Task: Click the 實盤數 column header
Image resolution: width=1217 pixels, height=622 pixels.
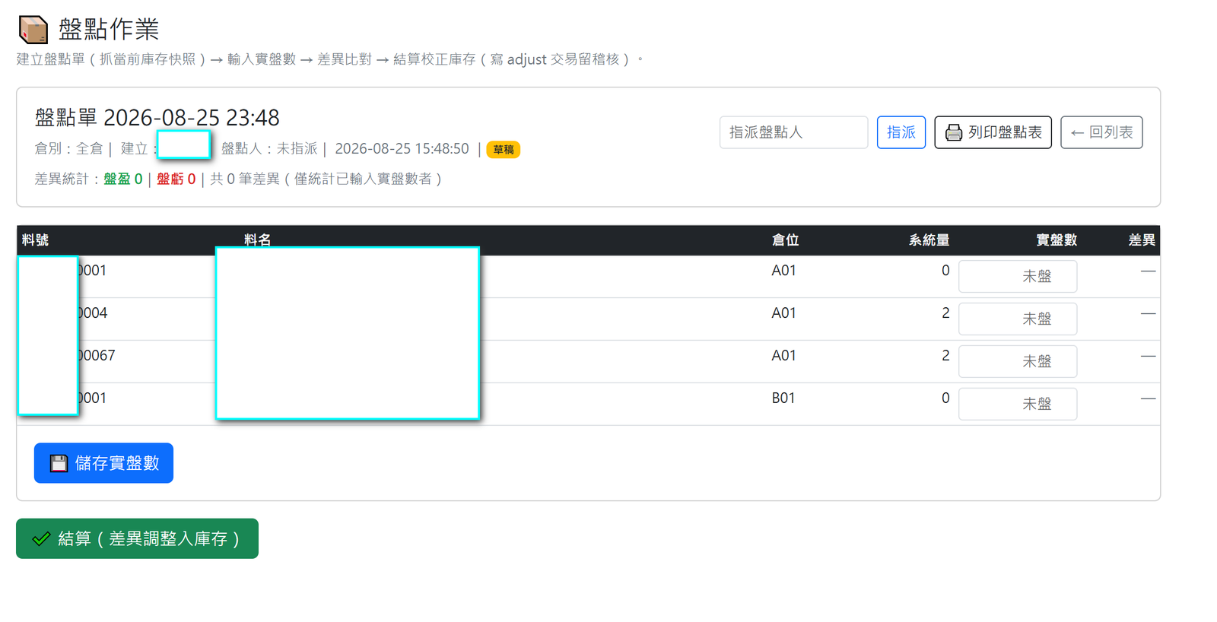Action: (1057, 240)
